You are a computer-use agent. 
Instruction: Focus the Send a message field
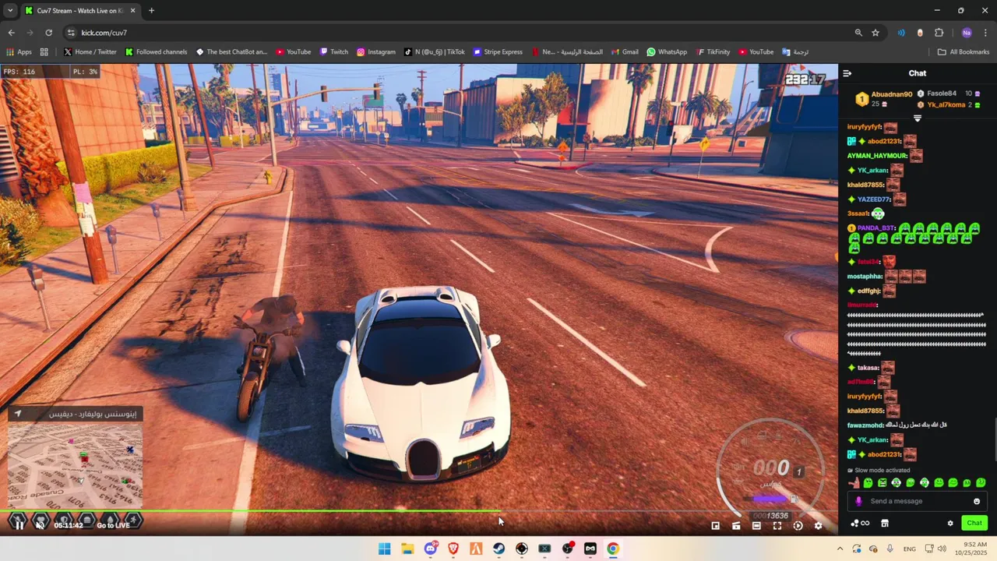click(918, 501)
